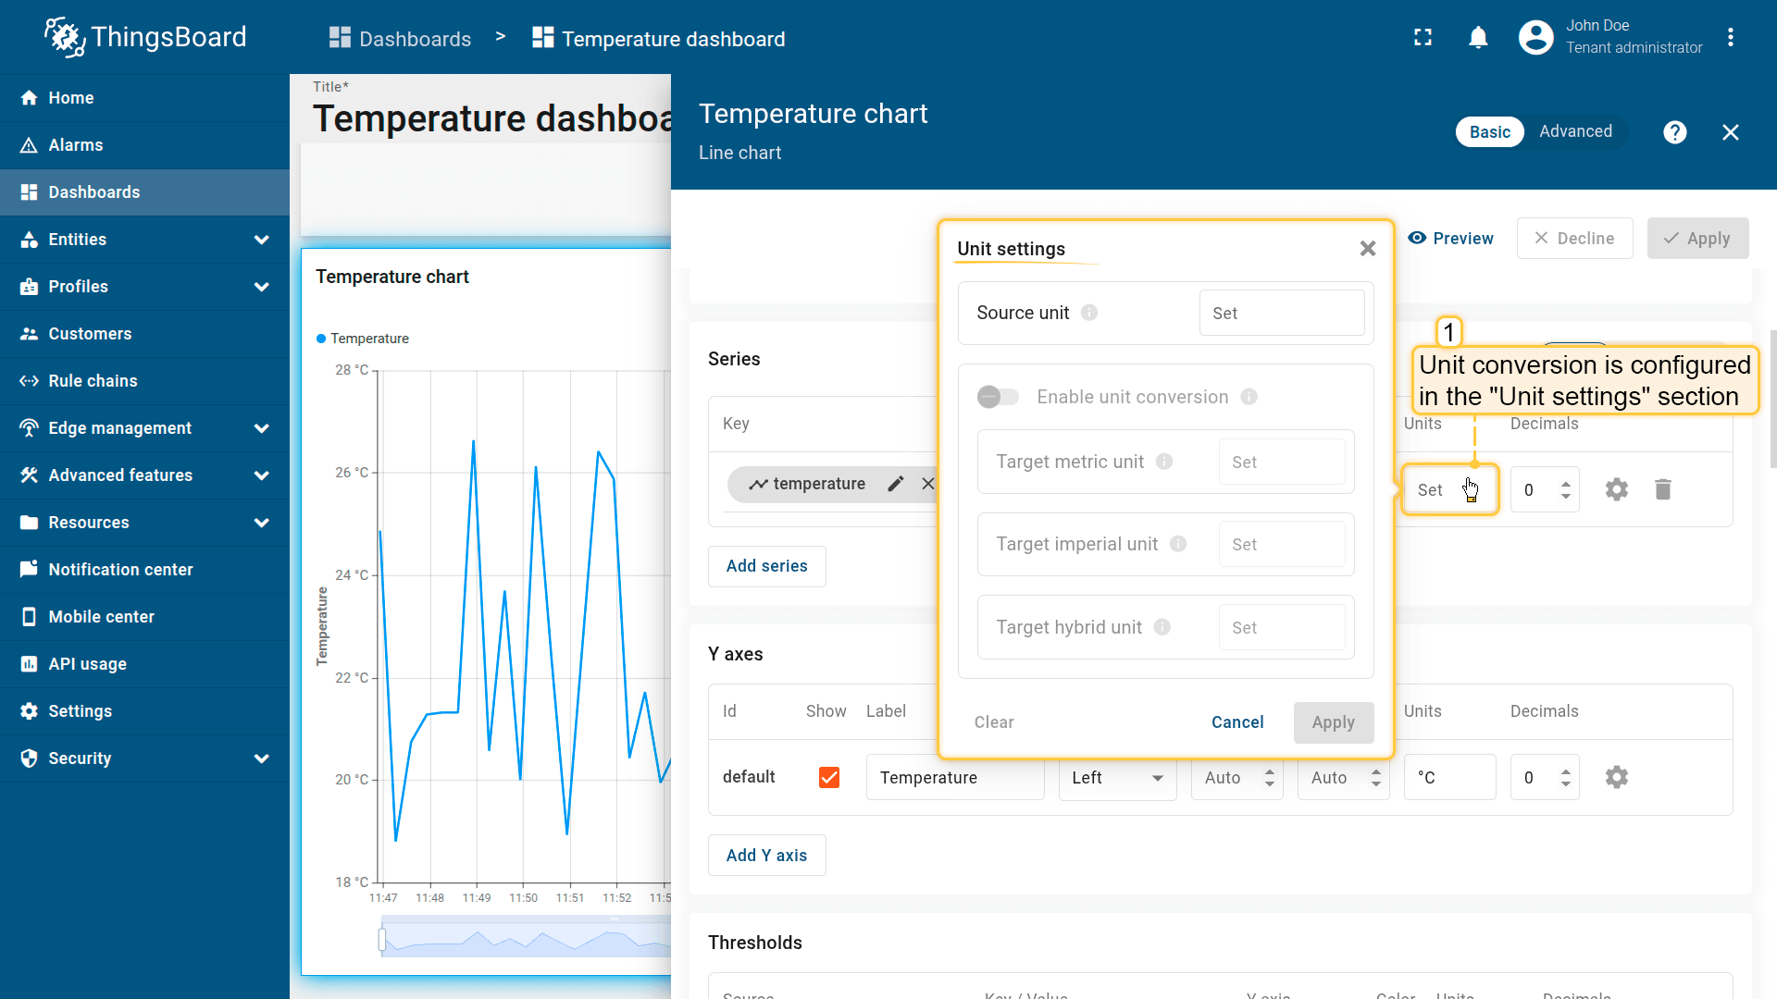This screenshot has width=1777, height=999.
Task: Delete the temperature series with trash icon
Action: coord(1662,489)
